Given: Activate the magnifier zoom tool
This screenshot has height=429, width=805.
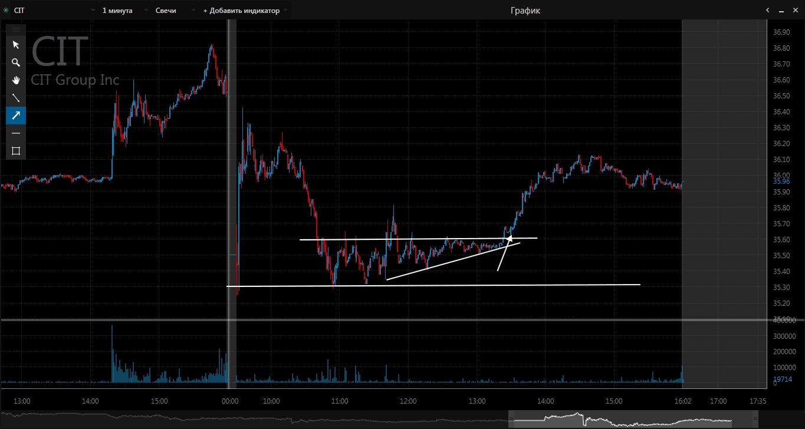Looking at the screenshot, I should [16, 62].
